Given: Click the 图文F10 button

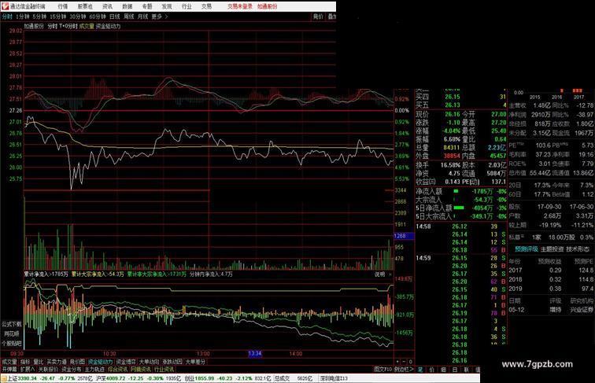Looking at the screenshot, I should tap(382, 369).
